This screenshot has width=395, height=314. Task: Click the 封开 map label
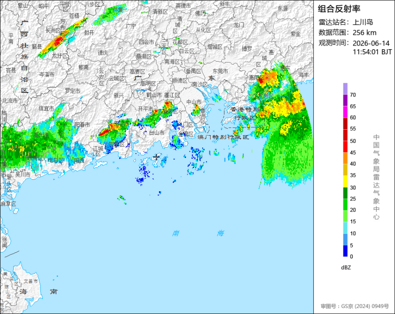click(x=89, y=33)
